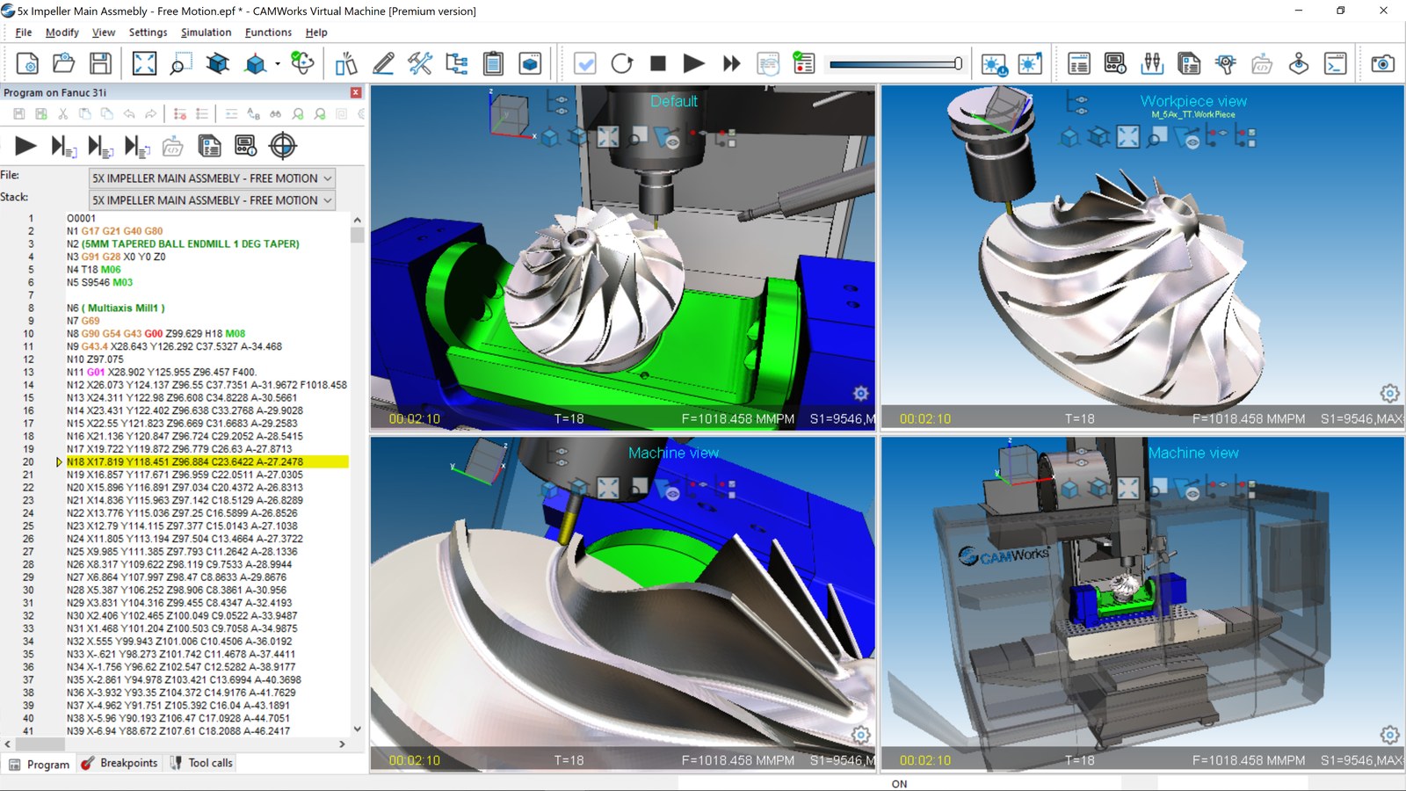Click the rotate-view orbit icon with the green check
The width and height of the screenshot is (1406, 791).
click(302, 63)
